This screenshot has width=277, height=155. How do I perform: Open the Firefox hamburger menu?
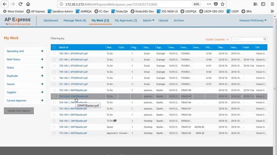pos(272,4)
